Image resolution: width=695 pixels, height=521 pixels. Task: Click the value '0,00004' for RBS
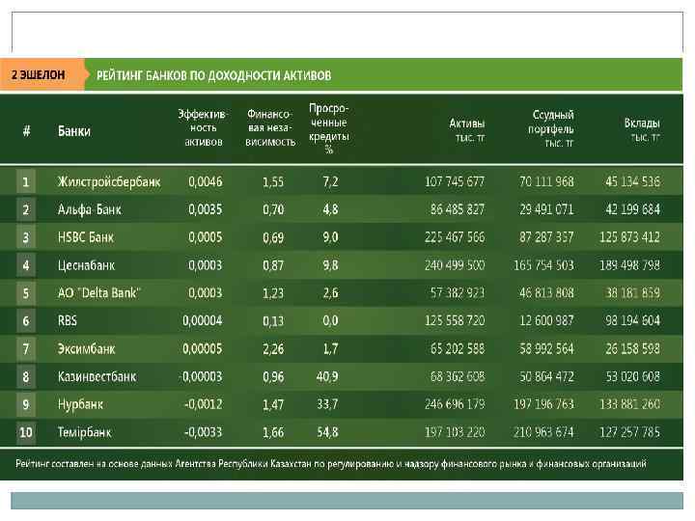coord(202,320)
